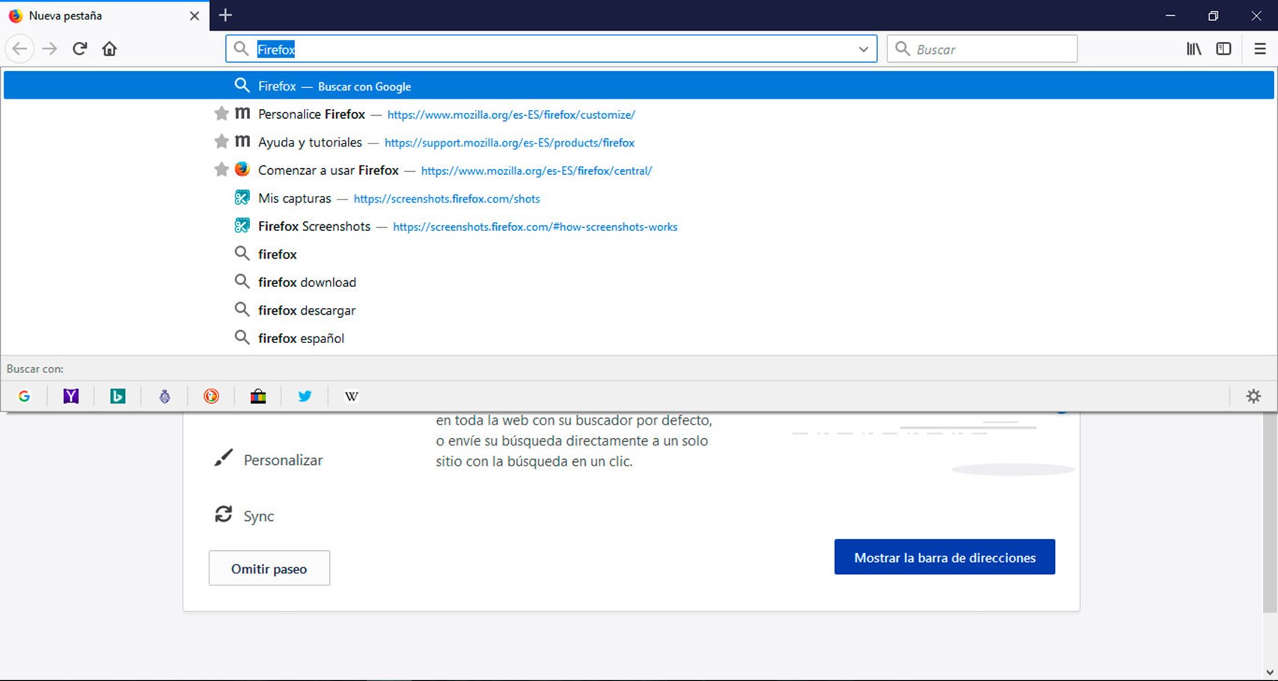Select the Sync tour item
This screenshot has width=1278, height=681.
click(x=245, y=515)
